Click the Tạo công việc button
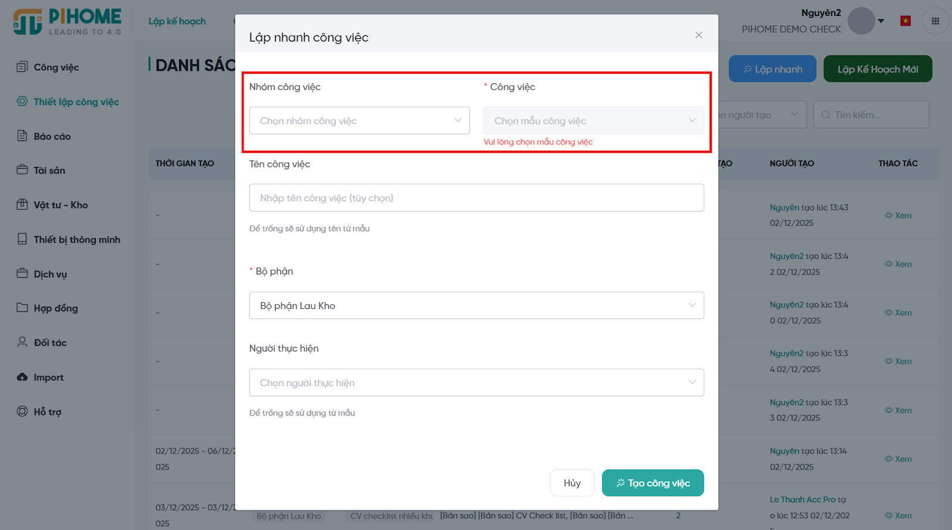Viewport: 952px width, 530px height. (x=652, y=483)
